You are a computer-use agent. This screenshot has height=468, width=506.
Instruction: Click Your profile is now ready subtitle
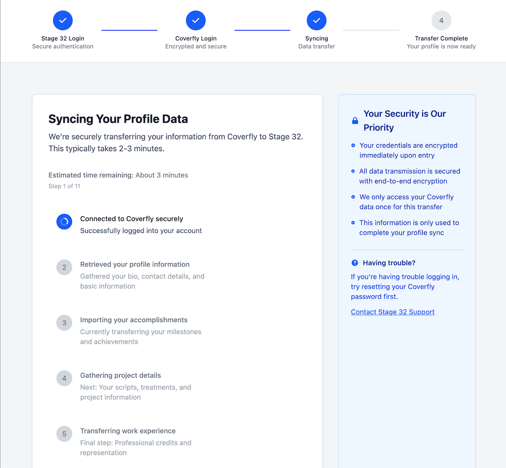(x=441, y=46)
